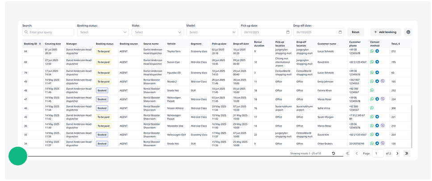Open Telegram for booking 35
This screenshot has width=432, height=181.
[377, 135]
